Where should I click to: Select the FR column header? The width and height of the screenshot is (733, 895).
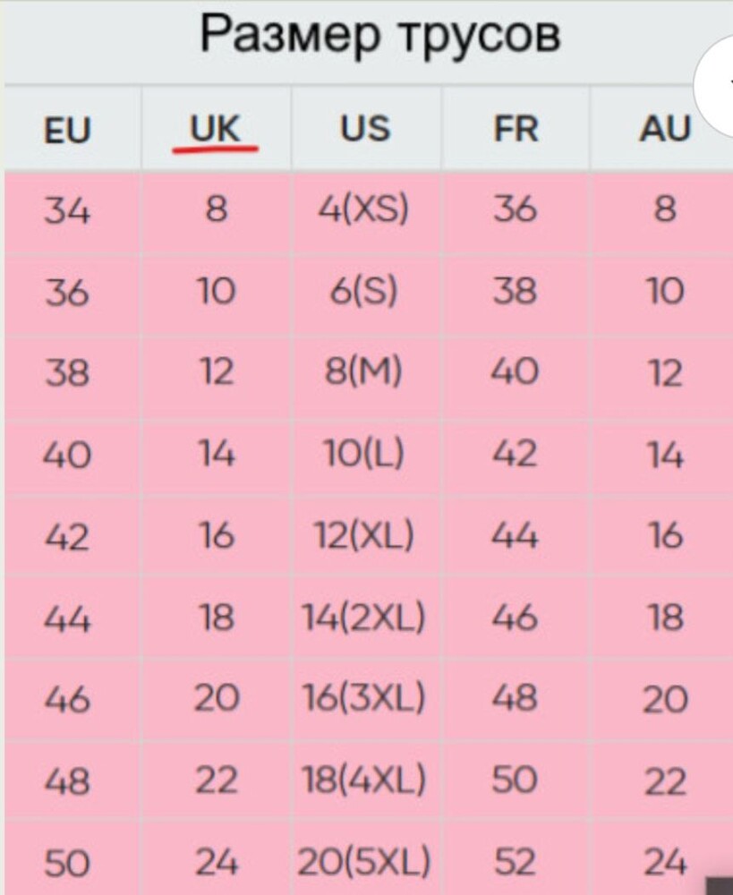click(x=516, y=129)
